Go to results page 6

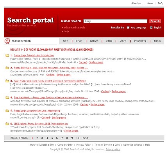(x=57, y=138)
